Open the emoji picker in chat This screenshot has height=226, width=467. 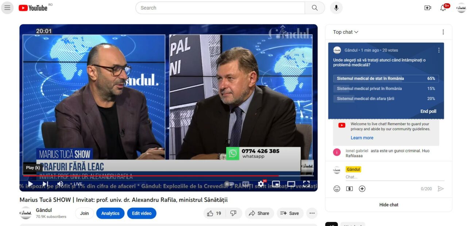(x=337, y=189)
